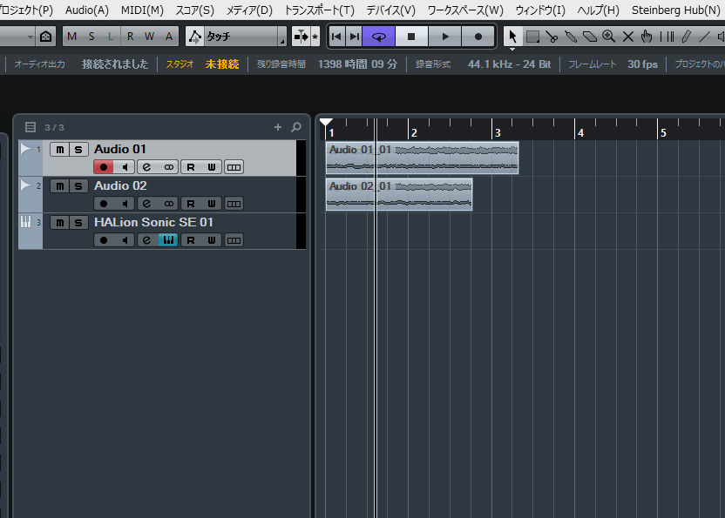This screenshot has height=518, width=725.
Task: Choose the Line tool
Action: (704, 37)
